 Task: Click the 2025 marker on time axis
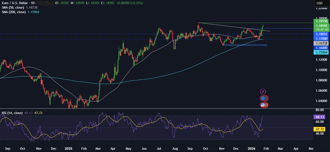[x=69, y=148]
